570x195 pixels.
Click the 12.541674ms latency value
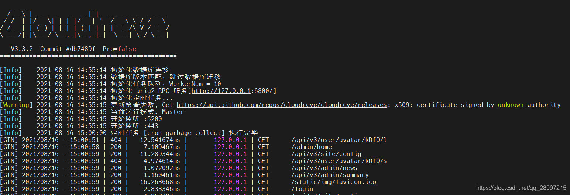tap(160, 140)
